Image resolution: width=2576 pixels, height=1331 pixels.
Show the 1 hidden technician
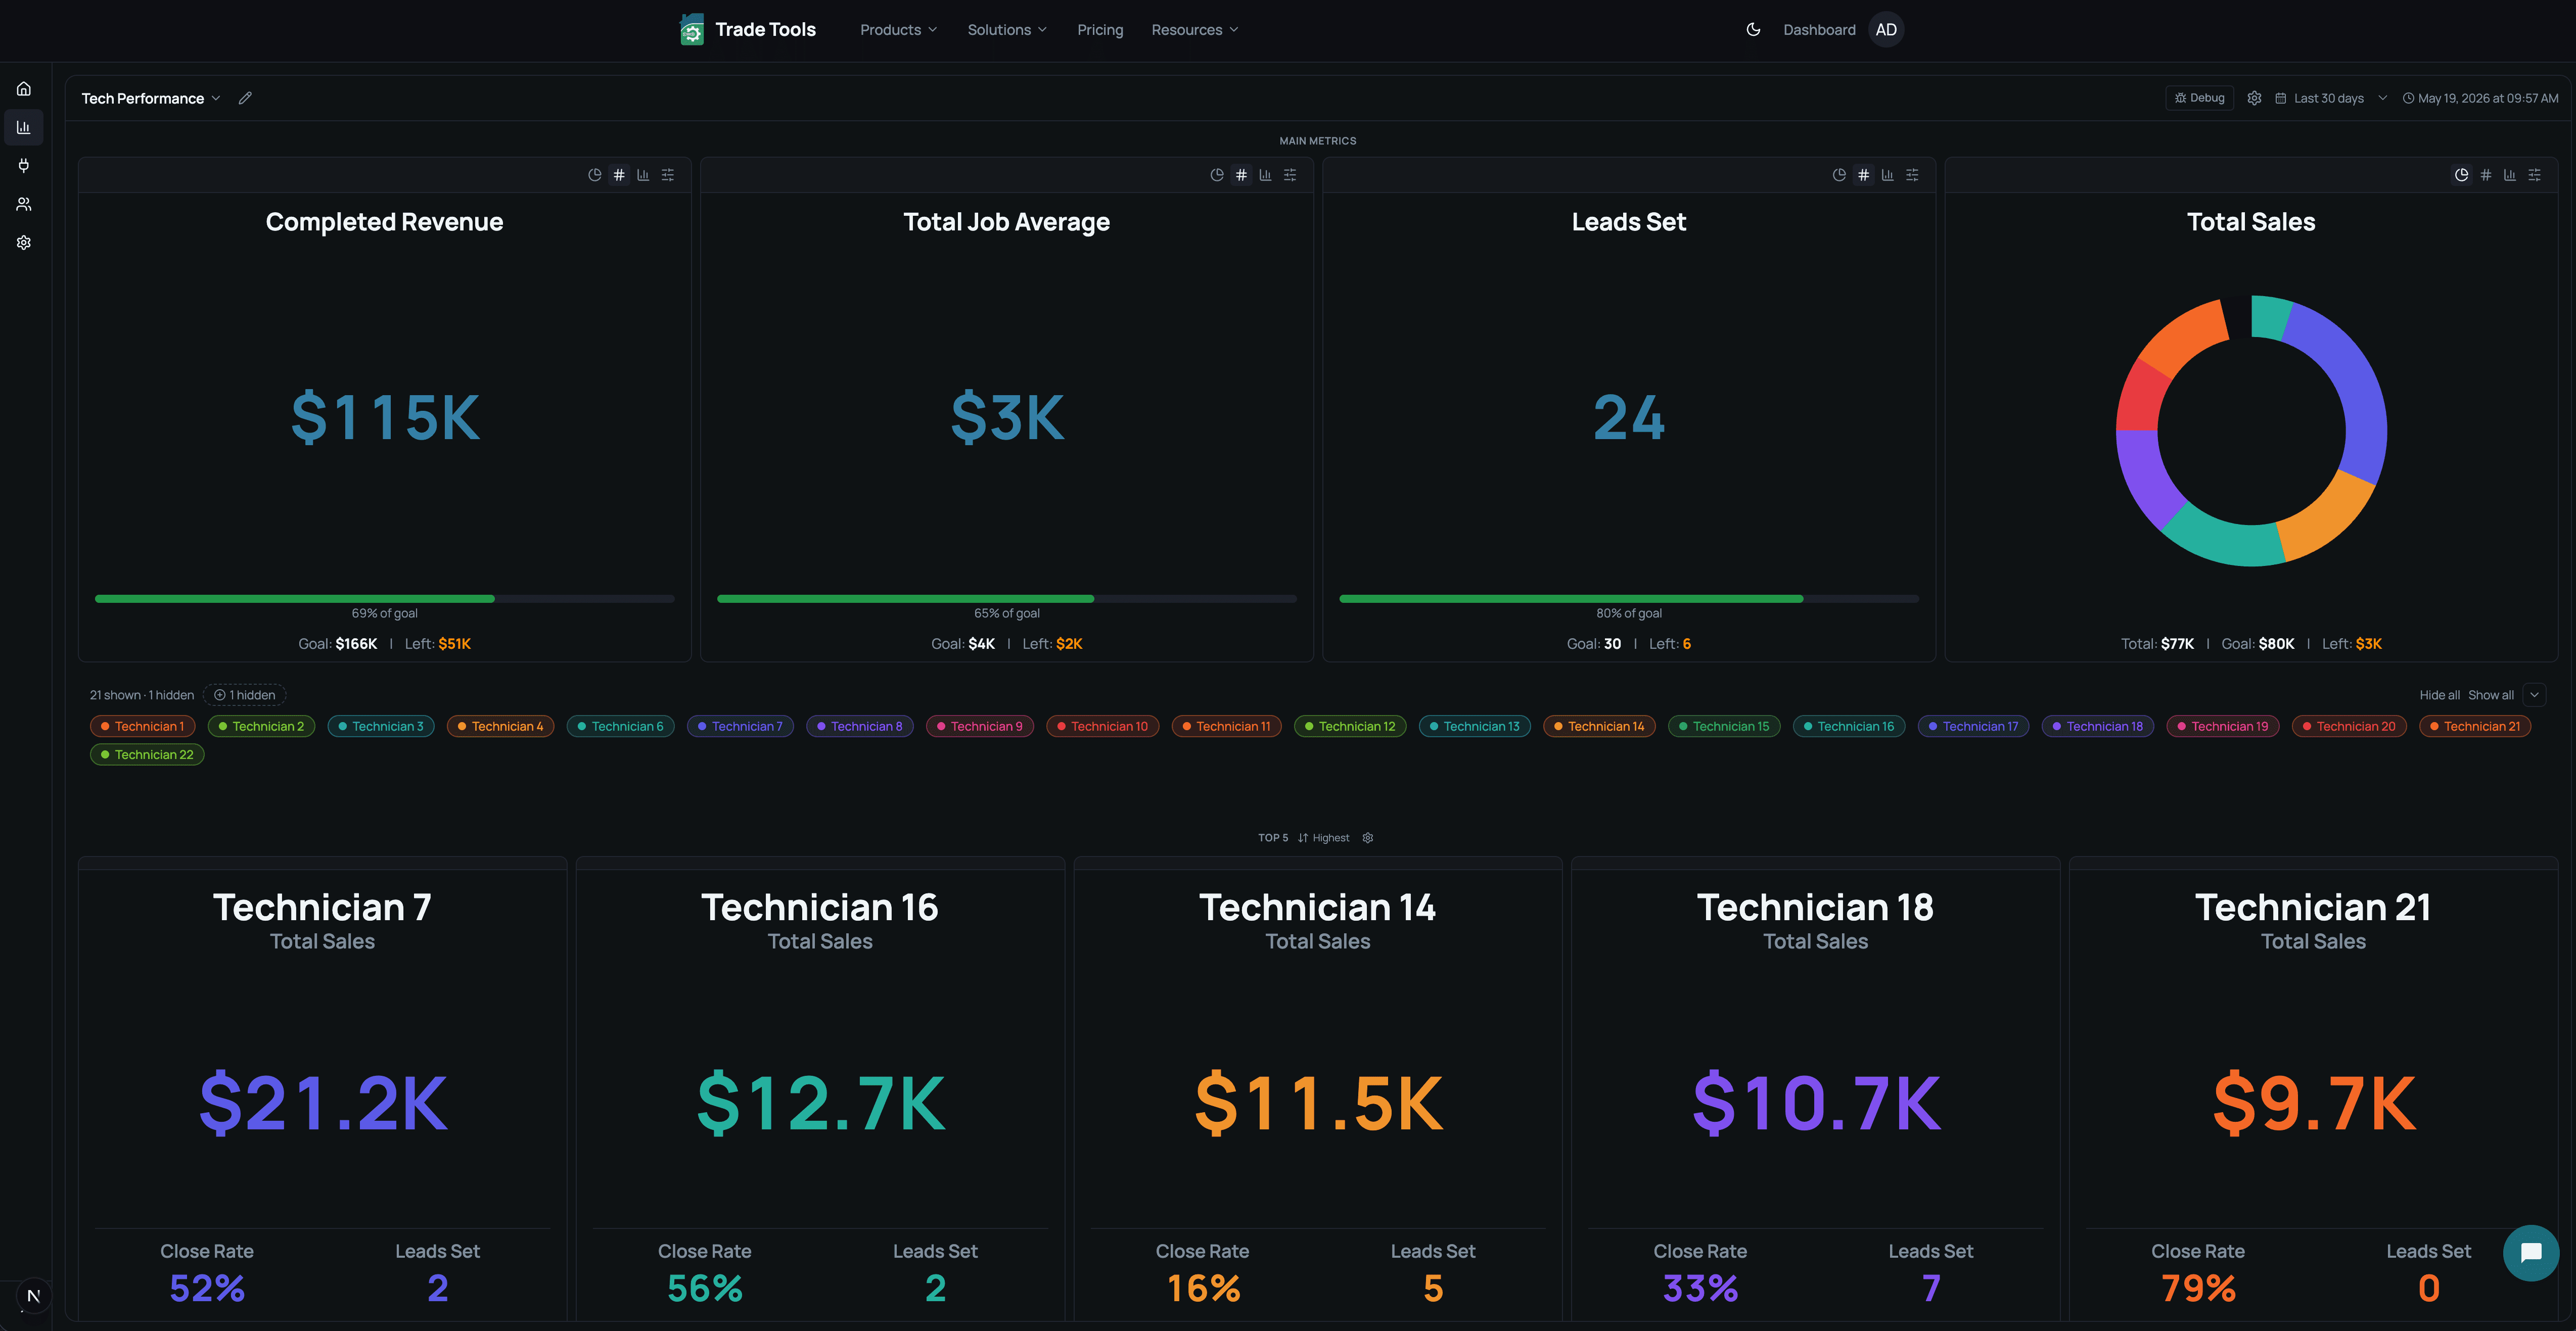[245, 695]
